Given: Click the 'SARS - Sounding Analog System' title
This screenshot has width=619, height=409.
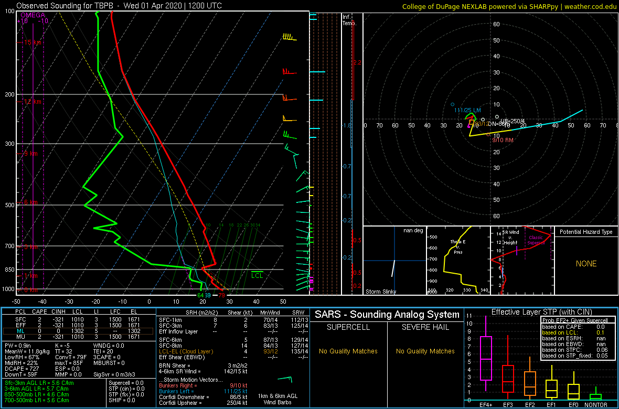Looking at the screenshot, I should 387,315.
